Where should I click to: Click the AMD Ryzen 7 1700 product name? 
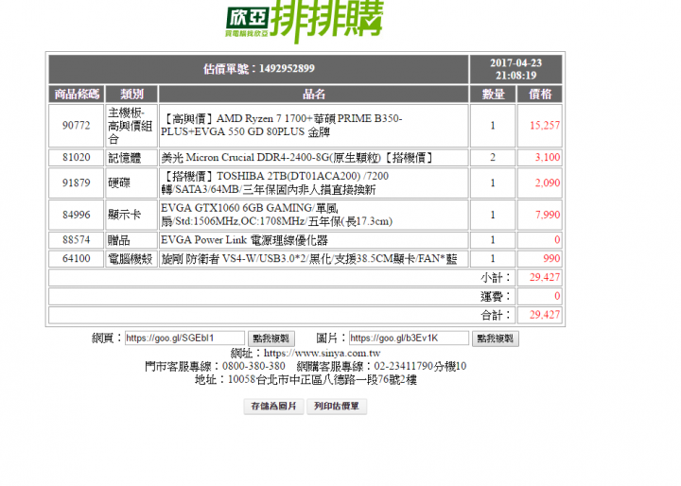click(x=282, y=125)
